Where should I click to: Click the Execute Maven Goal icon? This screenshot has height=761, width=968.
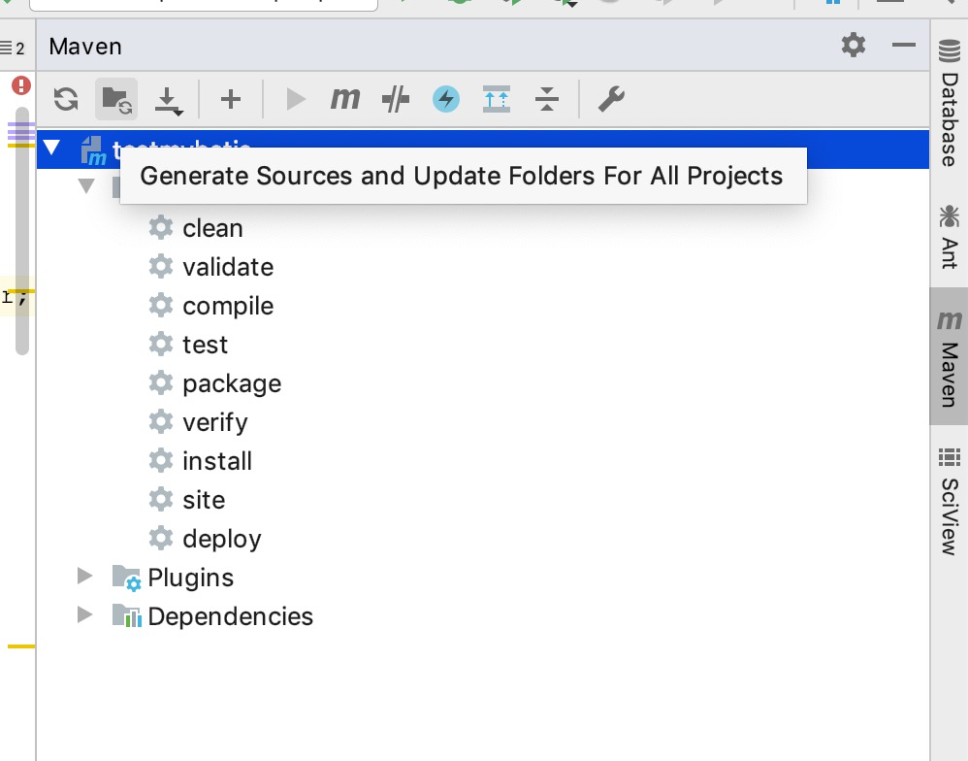pos(345,99)
